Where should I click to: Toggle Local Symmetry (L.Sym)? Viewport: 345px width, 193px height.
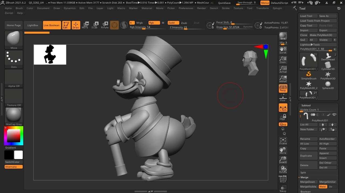coord(283,108)
